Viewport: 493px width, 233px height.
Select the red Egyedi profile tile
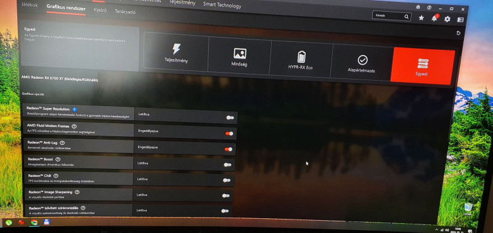[423, 66]
